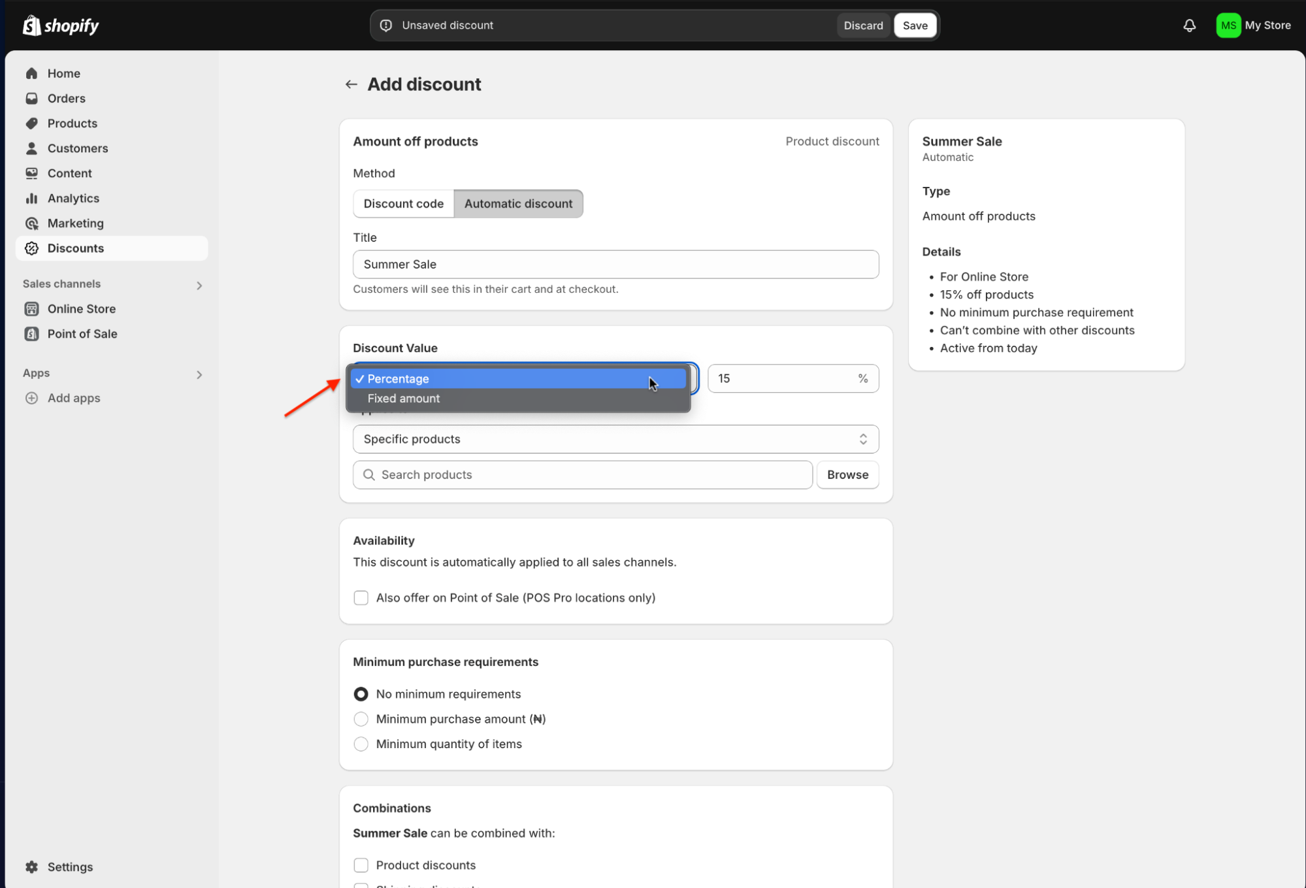
Task: Switch to the 'Discount code' method tab
Action: 403,203
